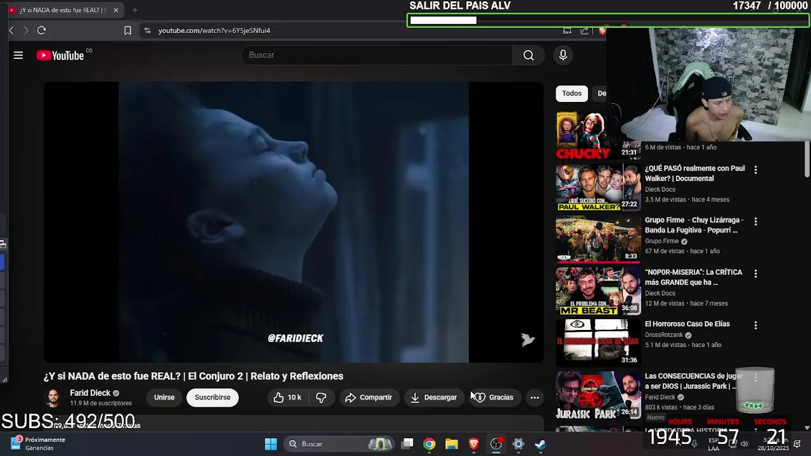Click the Unirse button
The height and width of the screenshot is (456, 811).
(164, 397)
